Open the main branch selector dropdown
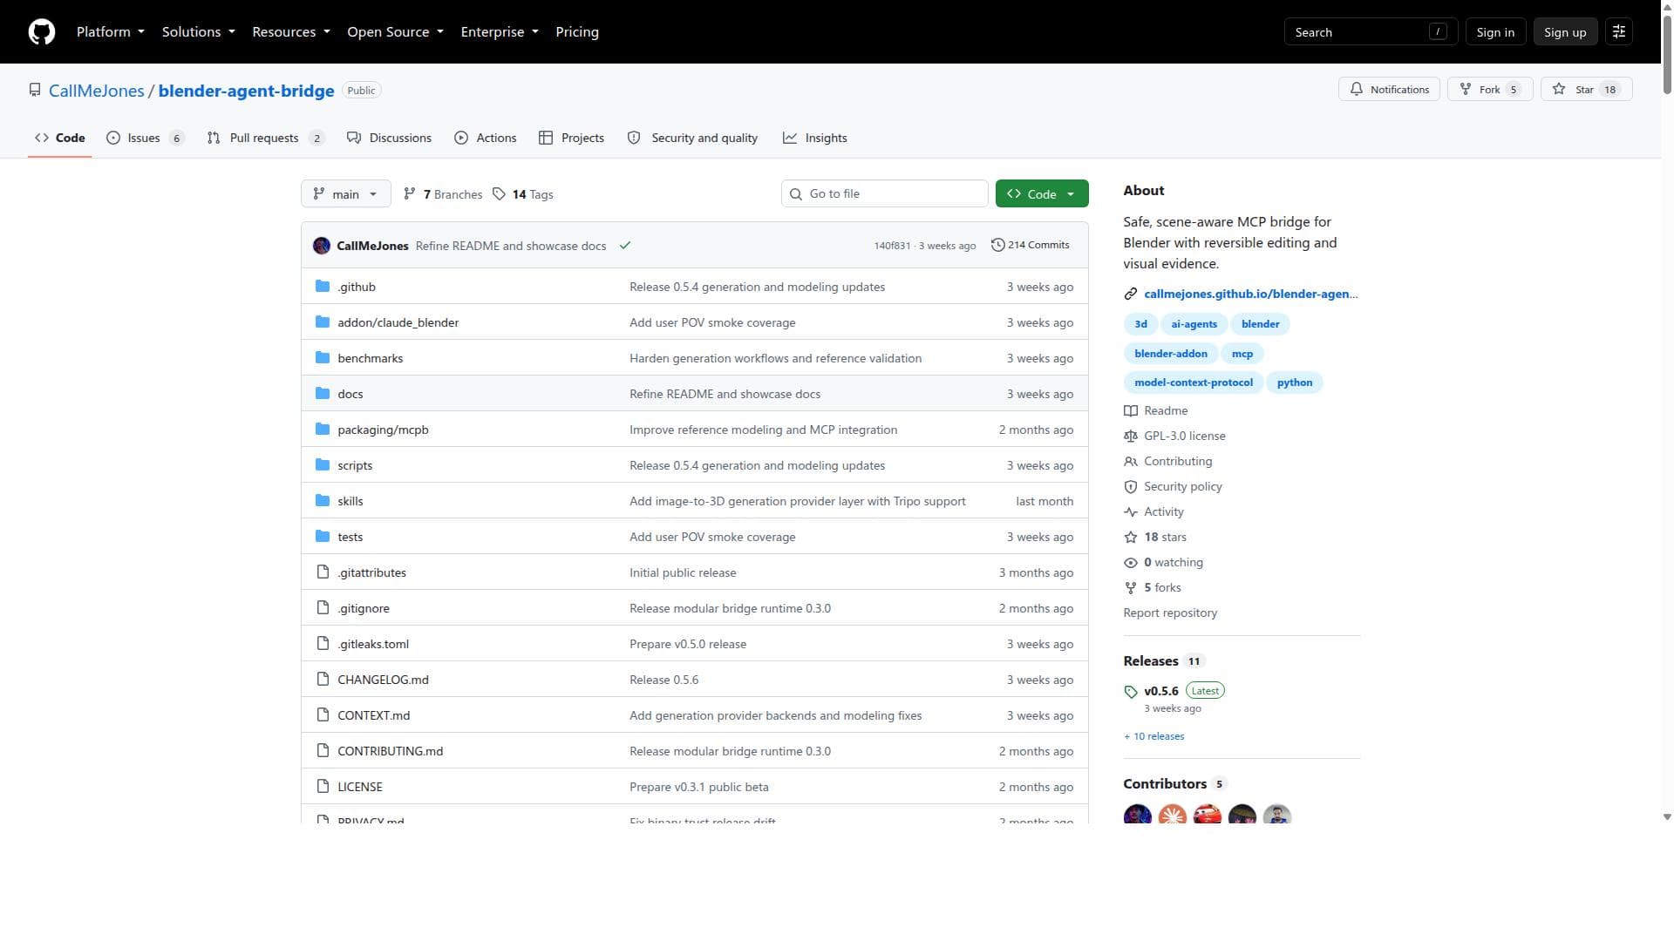Viewport: 1674px width, 941px height. [346, 194]
